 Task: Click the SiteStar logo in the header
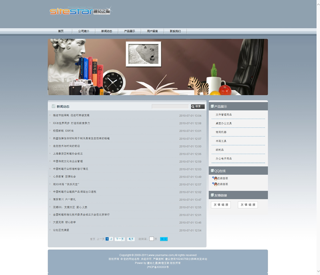(x=80, y=11)
